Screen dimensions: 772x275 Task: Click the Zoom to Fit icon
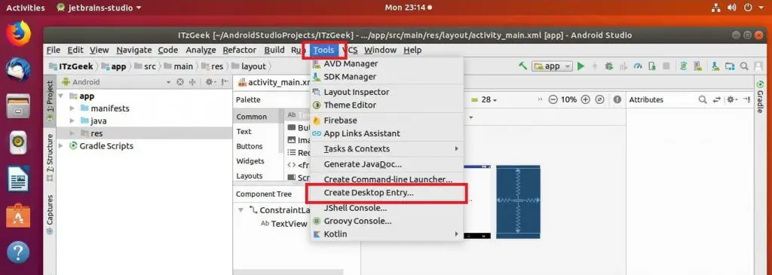coord(599,99)
